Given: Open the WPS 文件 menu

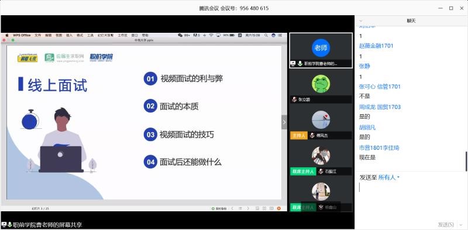Looking at the screenshot, I should [37, 35].
